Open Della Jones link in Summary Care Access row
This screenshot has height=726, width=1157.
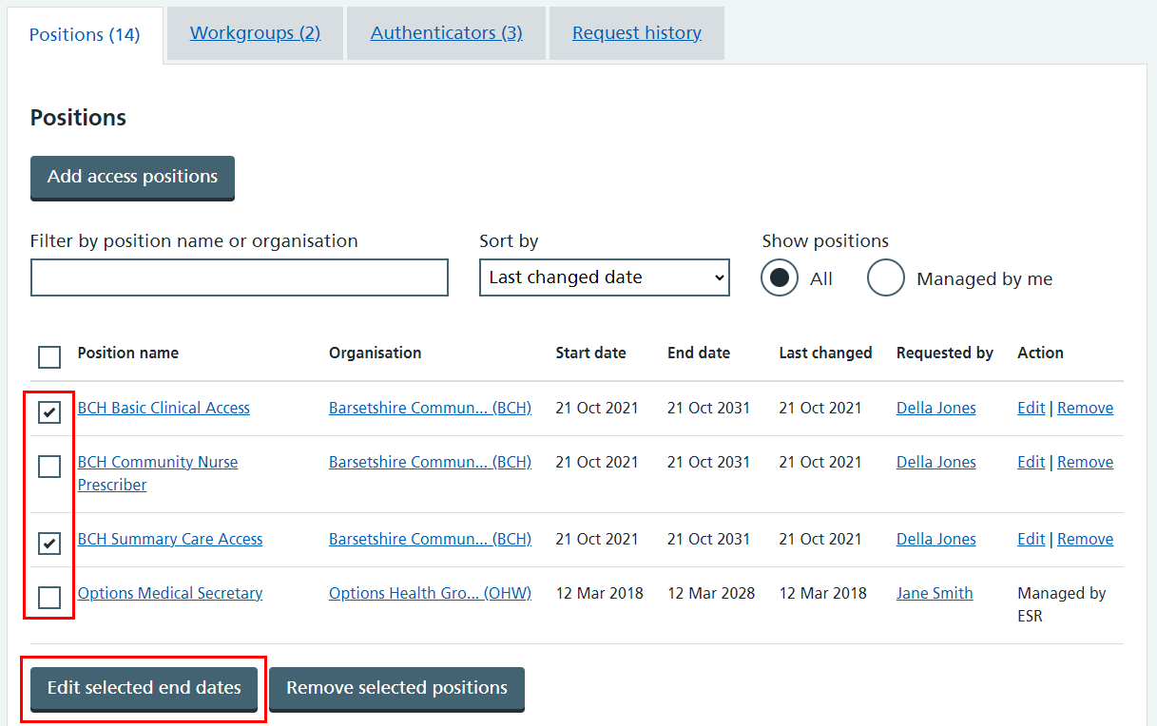click(x=935, y=539)
